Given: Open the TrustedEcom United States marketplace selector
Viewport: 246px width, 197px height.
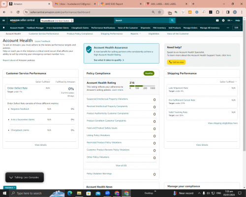Looking at the screenshot, I should coord(57,21).
